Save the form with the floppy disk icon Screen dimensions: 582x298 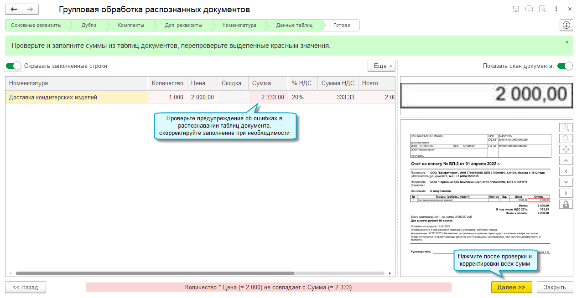click(515, 9)
